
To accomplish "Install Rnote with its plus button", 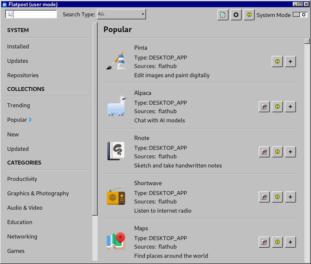I will [x=290, y=152].
